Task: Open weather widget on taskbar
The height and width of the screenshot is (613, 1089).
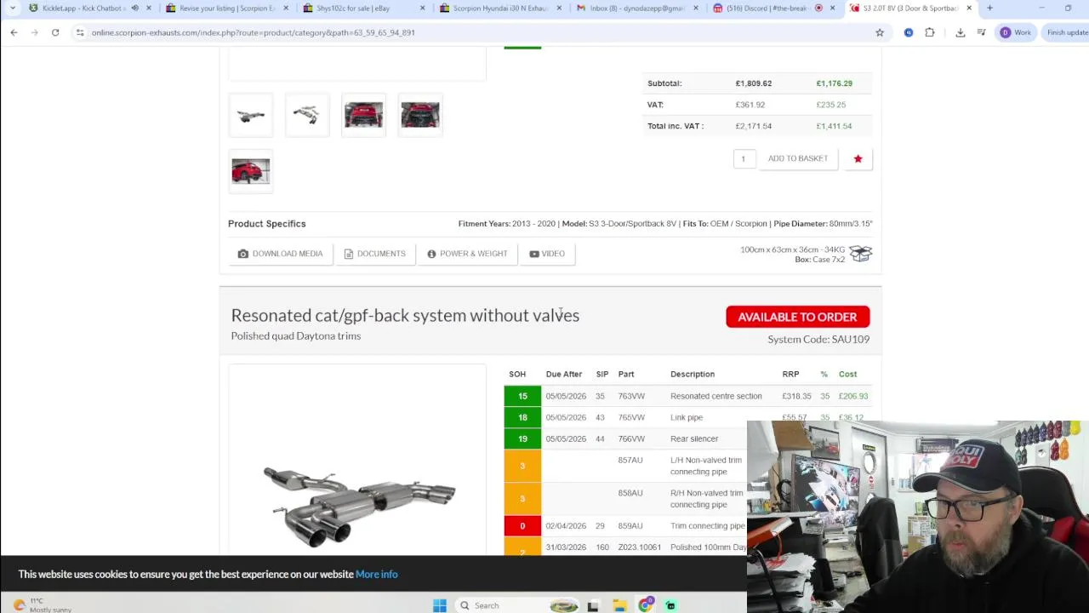Action: click(43, 605)
